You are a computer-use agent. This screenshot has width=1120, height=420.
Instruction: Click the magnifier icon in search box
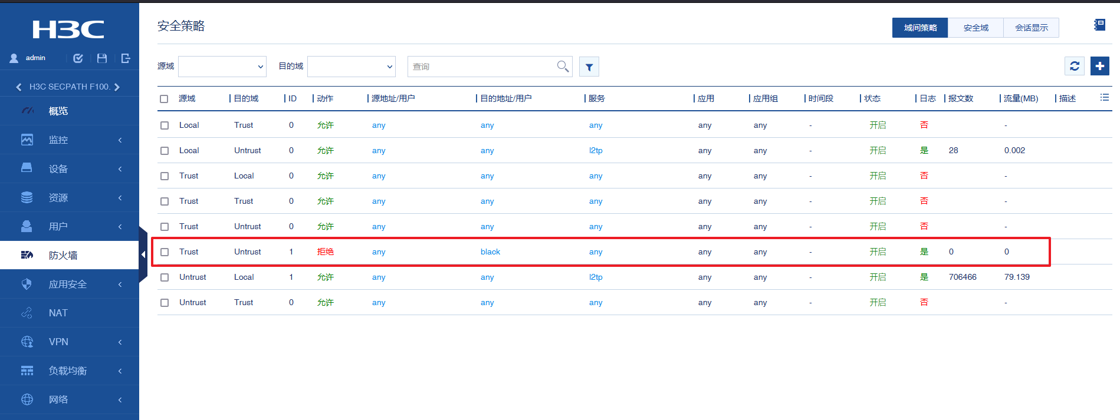pyautogui.click(x=563, y=66)
